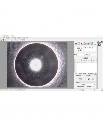Image resolution: width=103 pixels, height=125 pixels.
Task: Select the plain crosshair plus tool in toolbar
Action: (18, 40)
